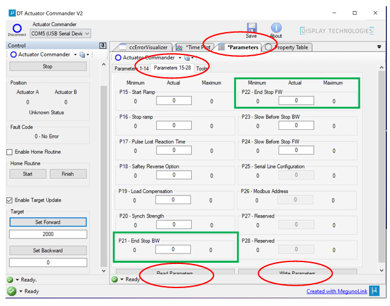Image resolution: width=390 pixels, height=306 pixels.
Task: Click the Time Plot tab chart icon
Action: point(179,47)
